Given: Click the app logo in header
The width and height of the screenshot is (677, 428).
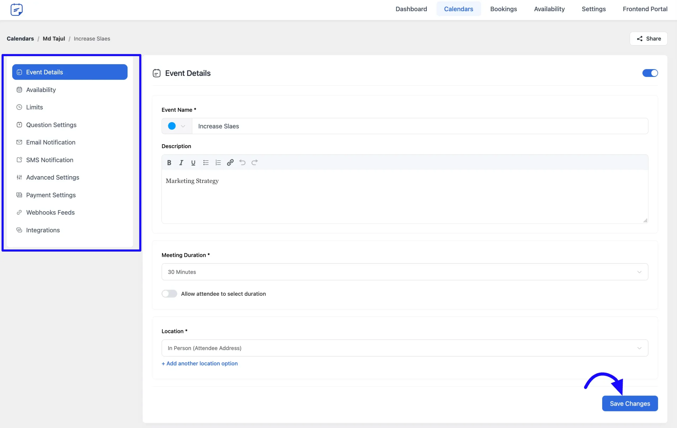Looking at the screenshot, I should point(17,10).
